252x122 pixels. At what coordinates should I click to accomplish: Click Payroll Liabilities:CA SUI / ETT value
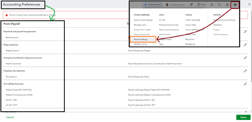click(x=142, y=105)
